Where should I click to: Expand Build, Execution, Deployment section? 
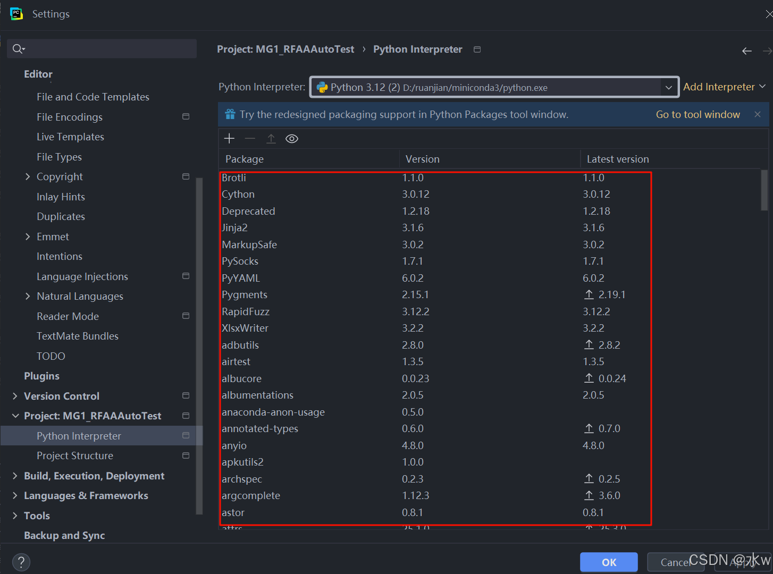coord(15,476)
